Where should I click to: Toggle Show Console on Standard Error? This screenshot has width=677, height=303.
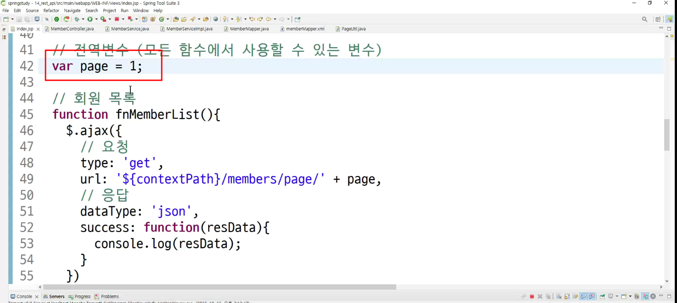point(591,296)
